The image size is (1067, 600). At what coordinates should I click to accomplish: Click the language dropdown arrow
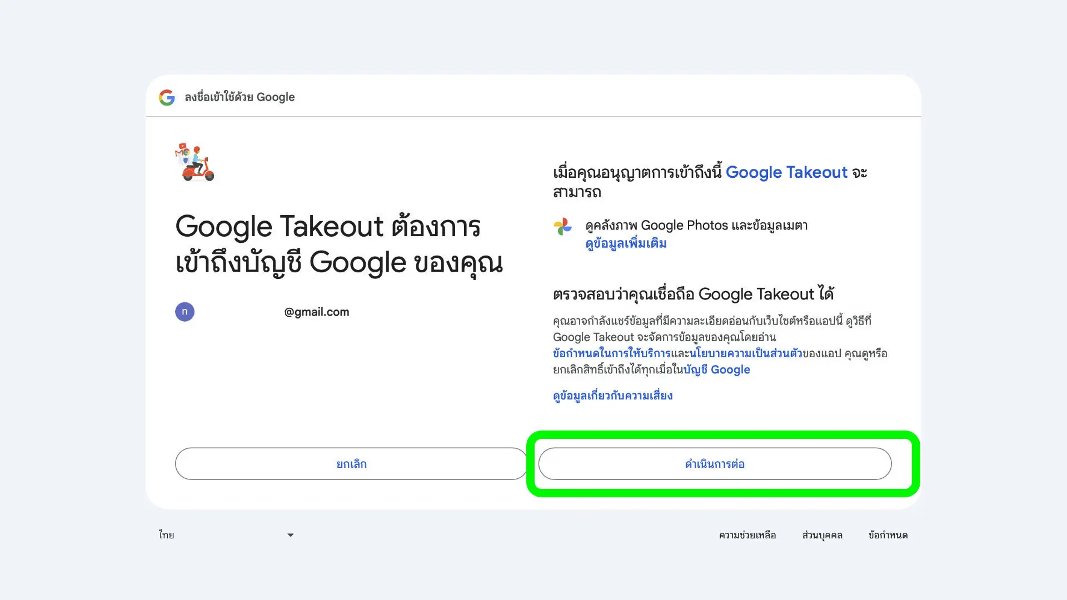coord(290,535)
